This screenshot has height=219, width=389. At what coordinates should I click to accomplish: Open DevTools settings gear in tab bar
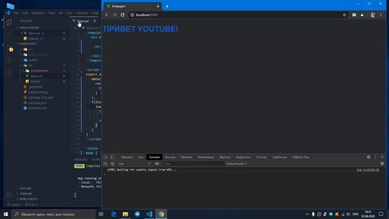368,157
